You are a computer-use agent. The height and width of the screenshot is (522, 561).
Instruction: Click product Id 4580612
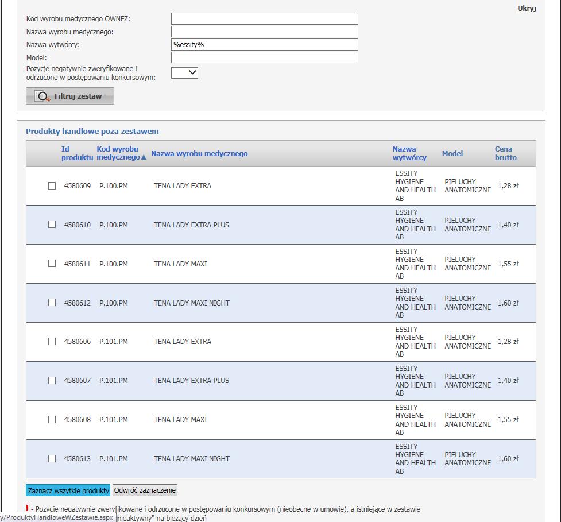[x=78, y=303]
